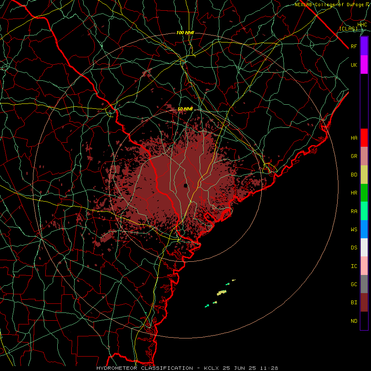Click the brown BI legend color swatch
This screenshot has height=371, width=371.
coord(364,303)
